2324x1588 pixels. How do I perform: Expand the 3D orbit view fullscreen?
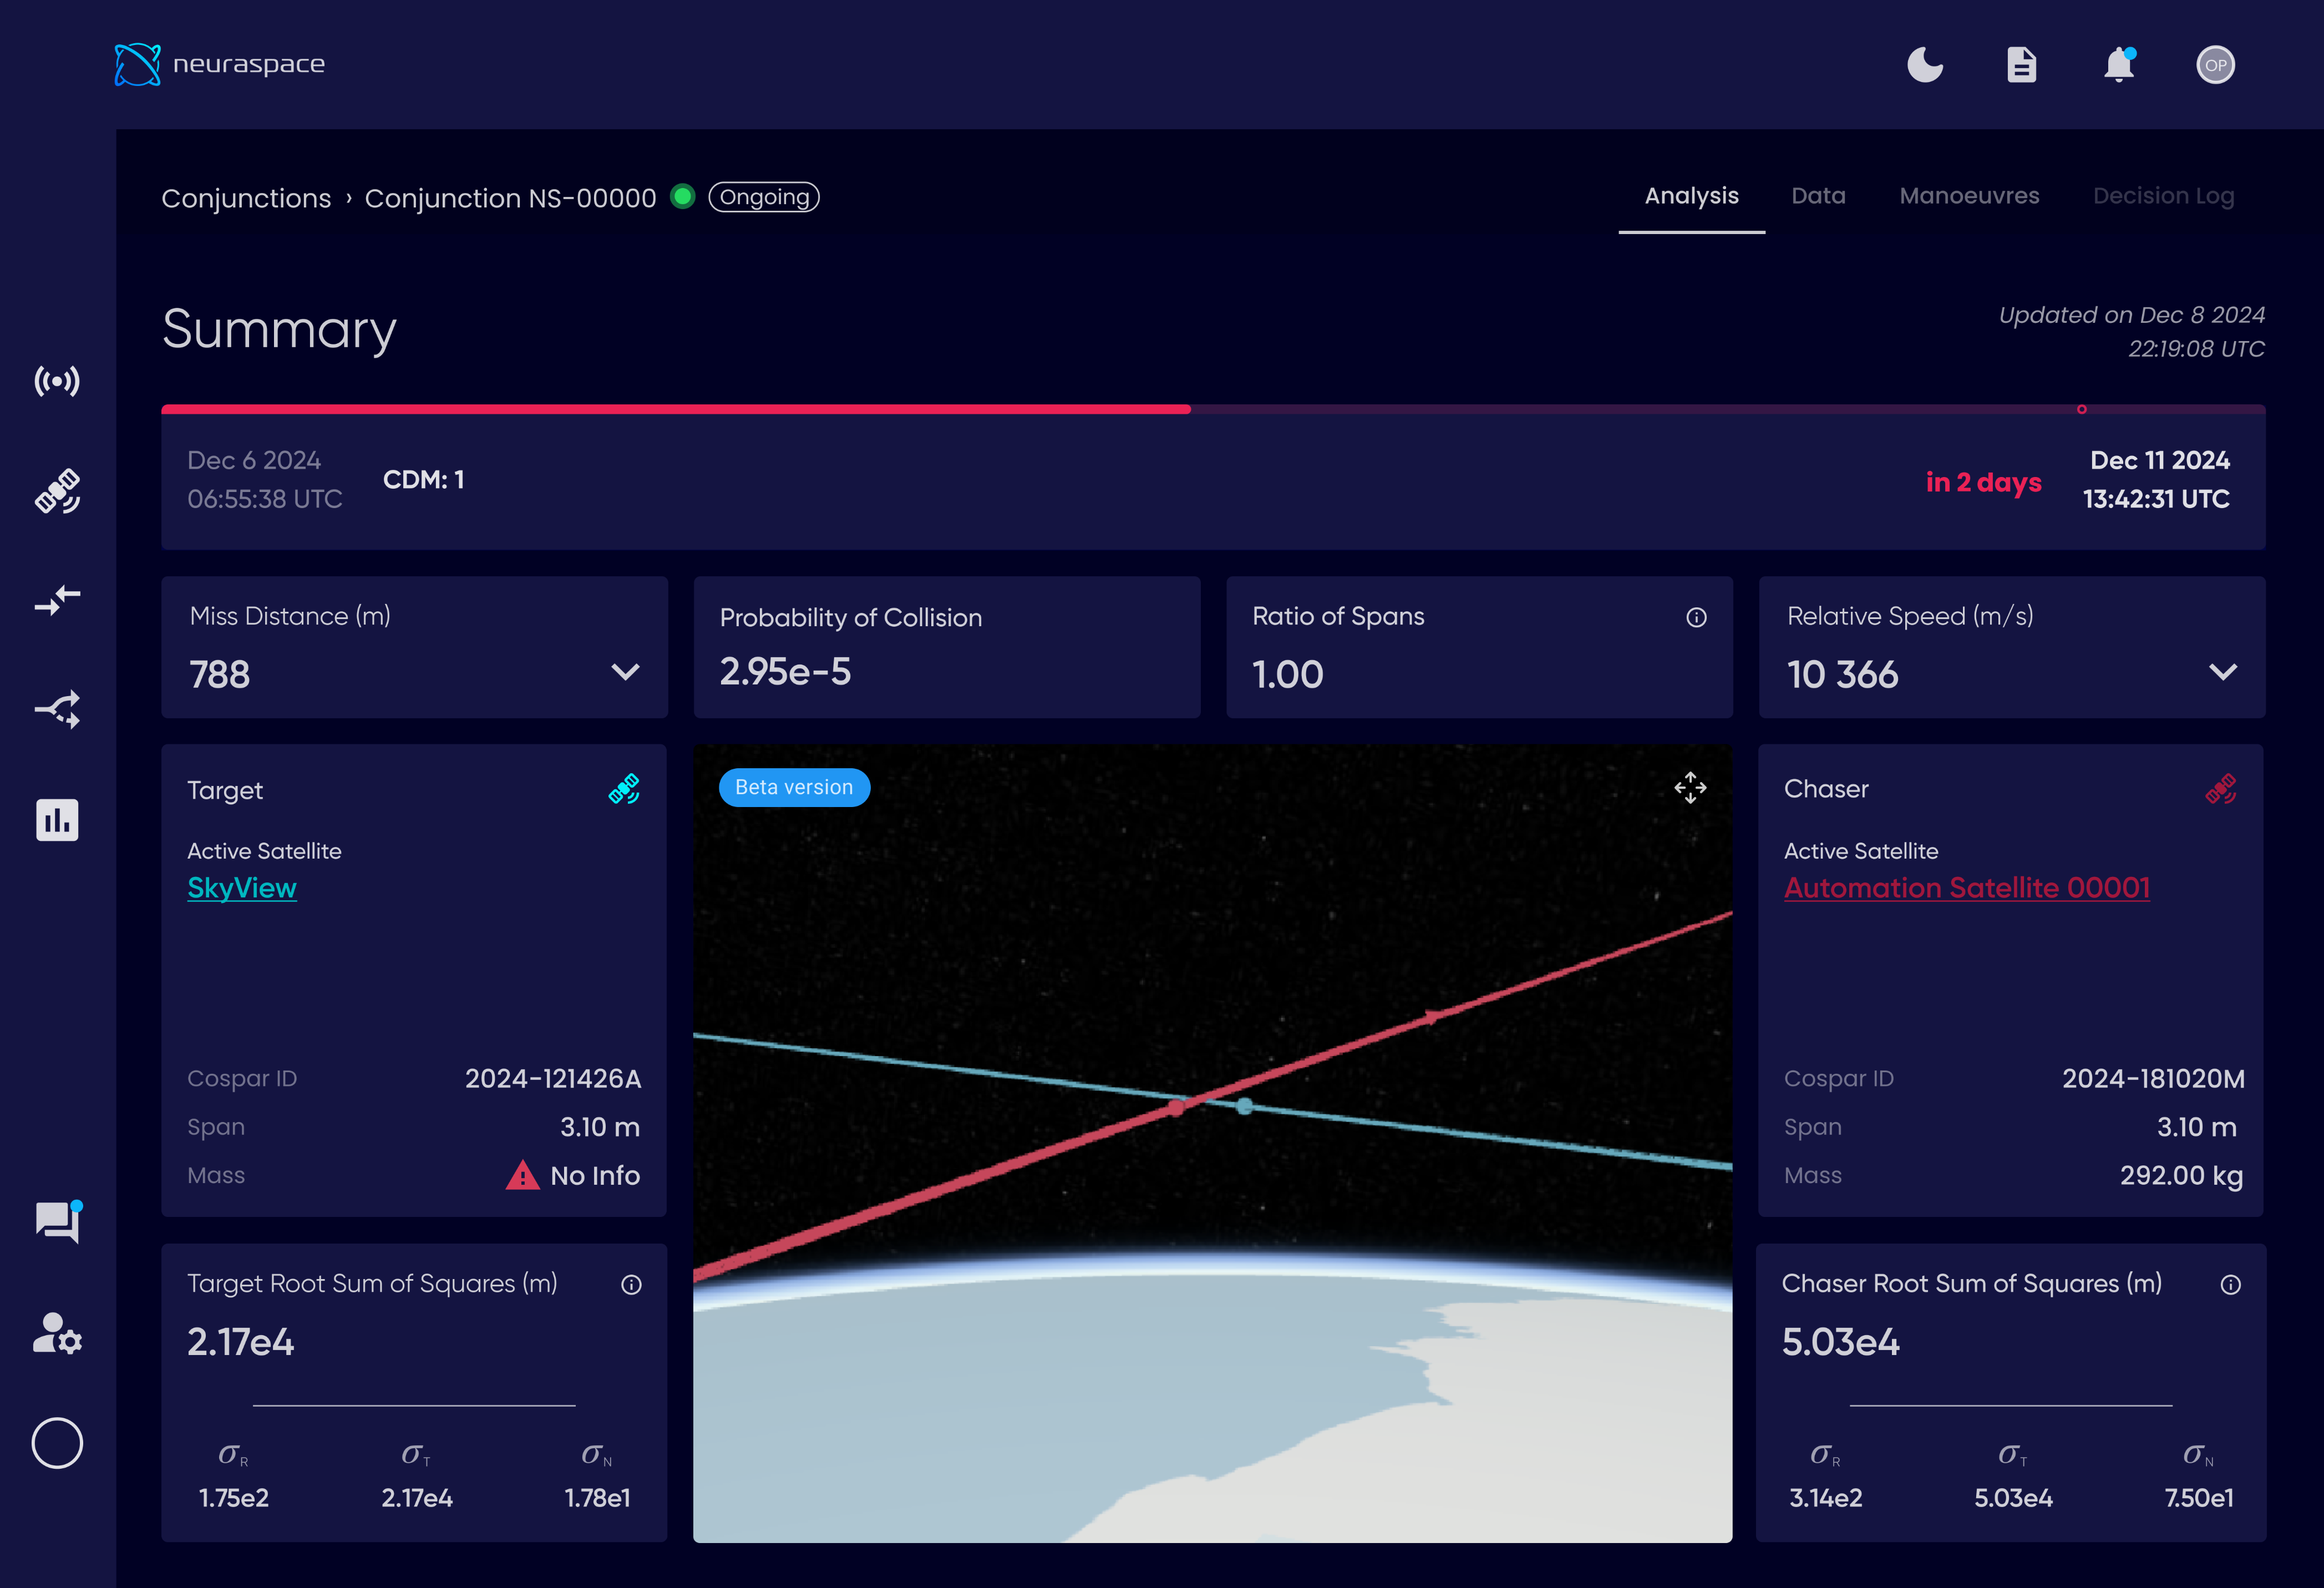[1690, 788]
